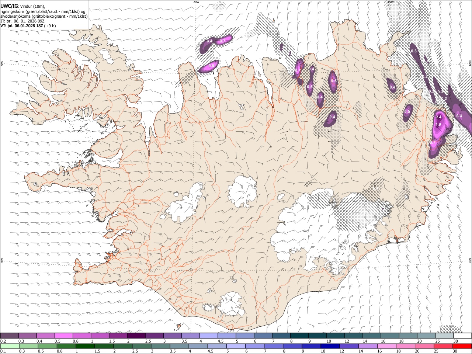This screenshot has width=472, height=354.
Task: Click the '20W' longitude label on the top edge
Action: coord(196,1)
